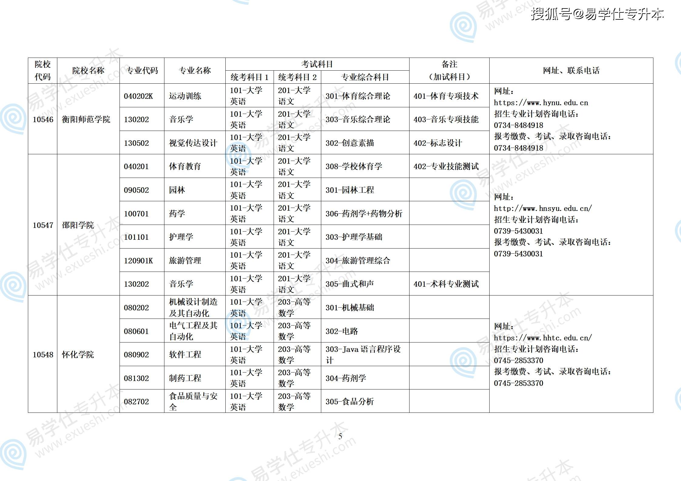Screen dimensions: 681x481
Task: Click major name 运动训练
Action: pyautogui.click(x=185, y=96)
